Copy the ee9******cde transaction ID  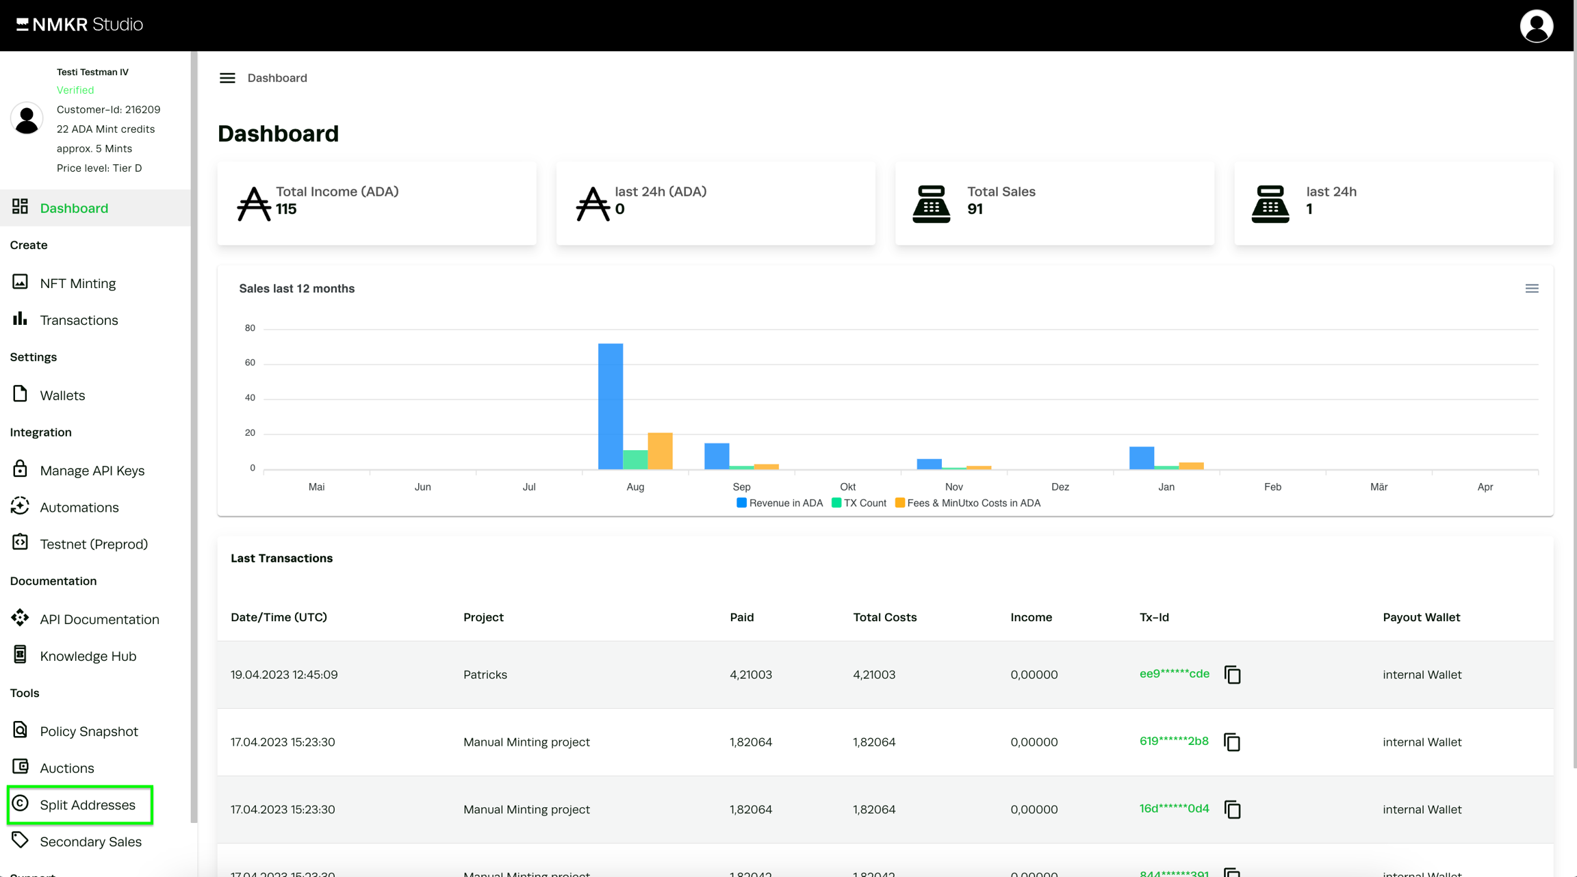[1232, 675]
